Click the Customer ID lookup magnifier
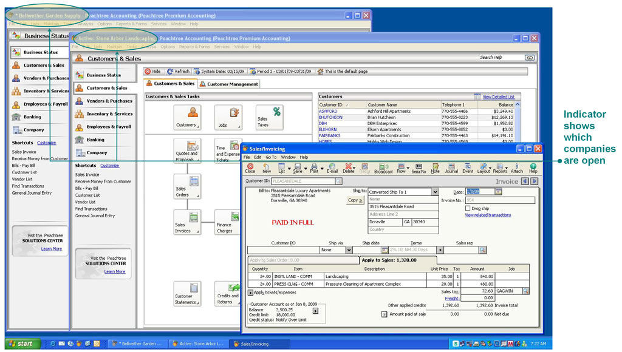The width and height of the screenshot is (622, 352). (338, 181)
